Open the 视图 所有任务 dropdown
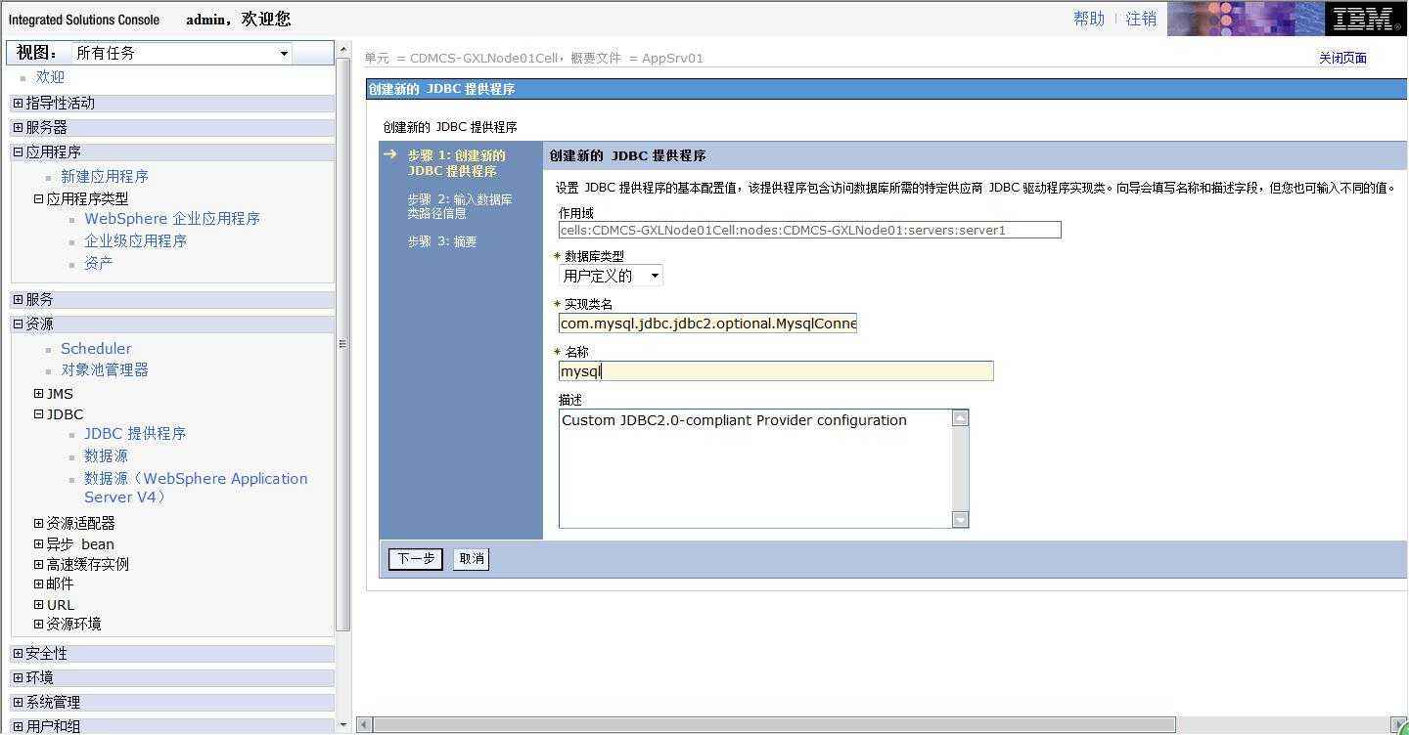1409x735 pixels. click(182, 53)
